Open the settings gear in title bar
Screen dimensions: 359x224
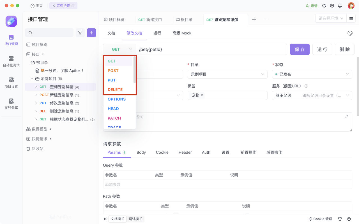point(332,6)
